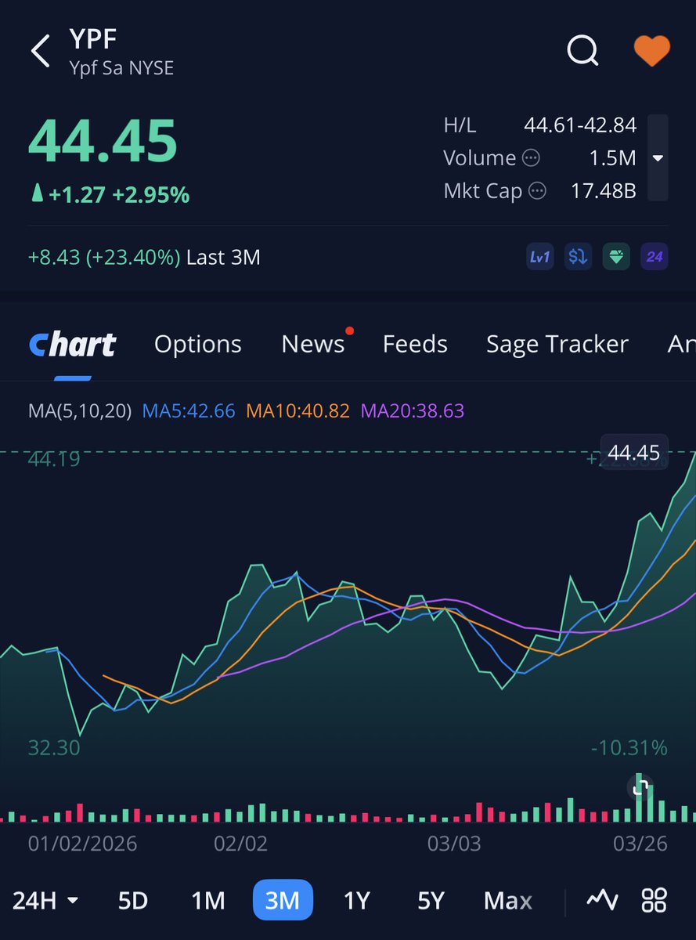Tap the 03/26 date axis label

point(640,844)
